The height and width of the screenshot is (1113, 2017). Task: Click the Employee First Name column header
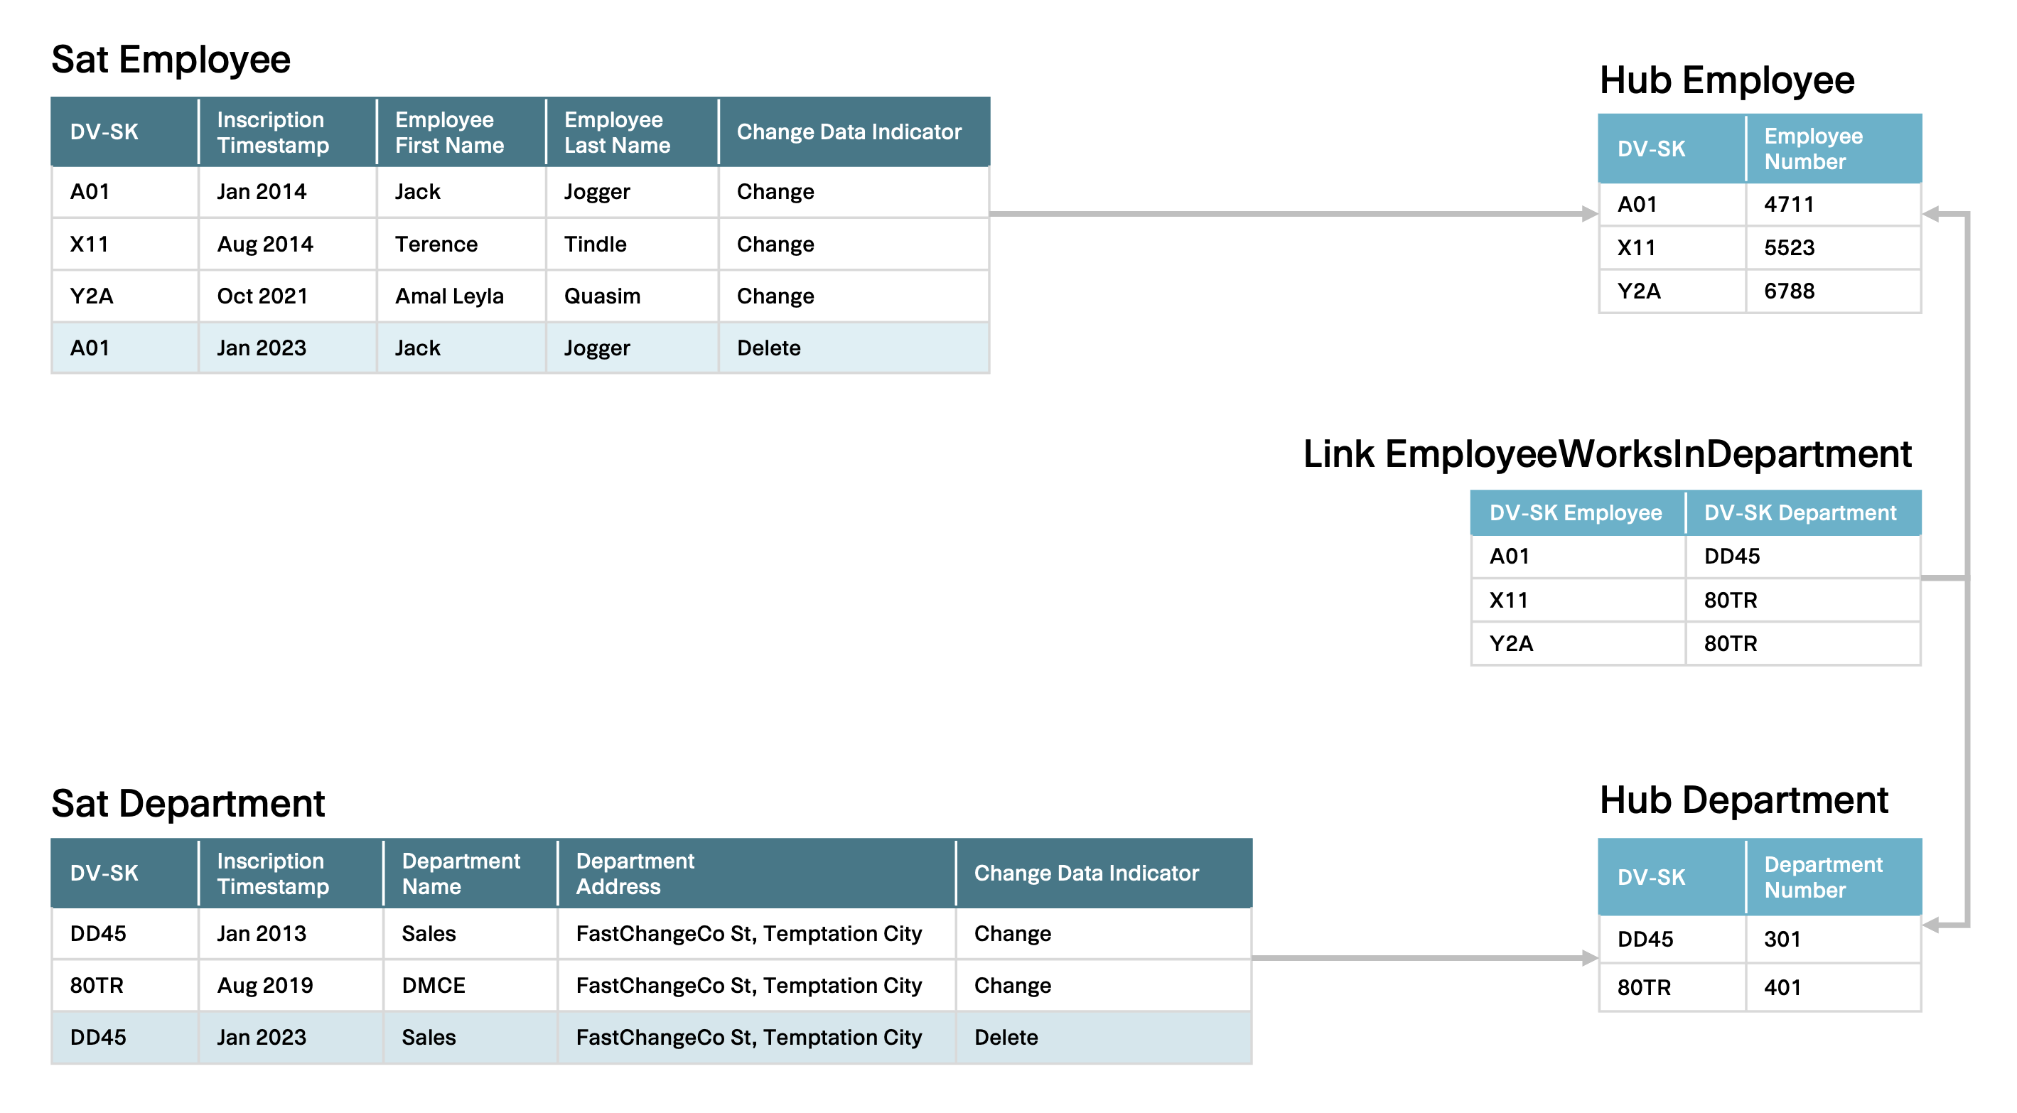click(x=449, y=131)
